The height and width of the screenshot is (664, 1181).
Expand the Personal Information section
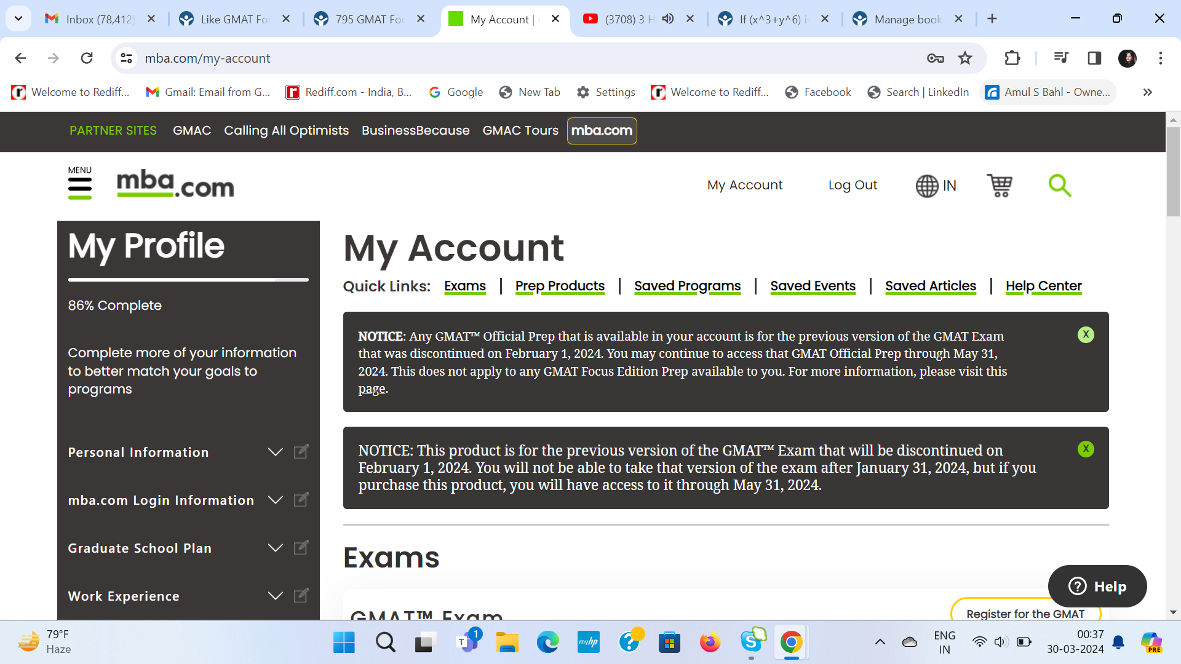[276, 452]
